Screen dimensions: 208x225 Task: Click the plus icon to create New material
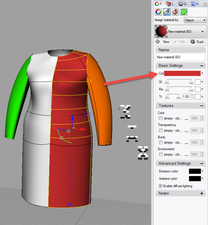coord(158,42)
